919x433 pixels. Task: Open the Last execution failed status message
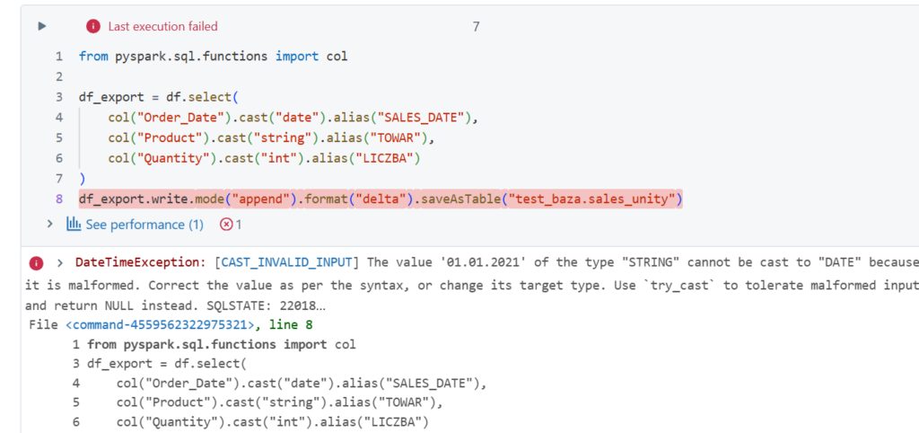click(x=162, y=27)
